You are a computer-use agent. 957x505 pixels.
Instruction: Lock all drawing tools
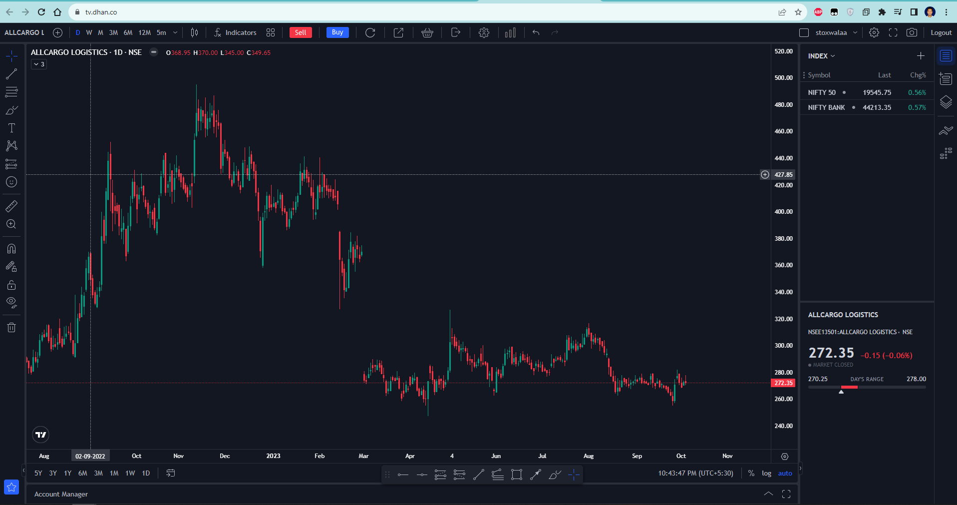click(x=11, y=285)
